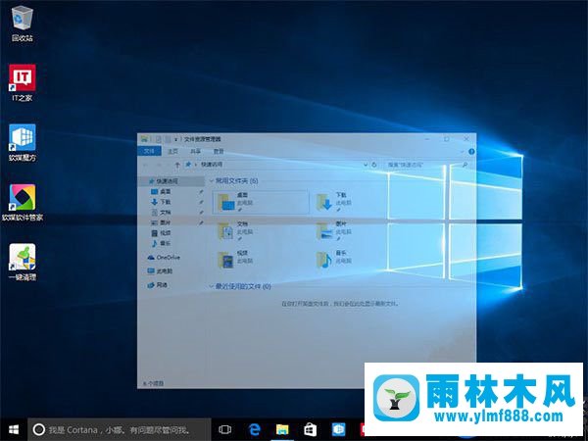
Task: Click the blue 软媒魔方 taskbar icon
Action: click(x=338, y=430)
